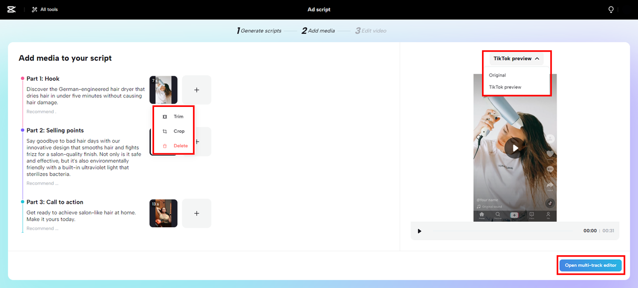This screenshot has width=638, height=288.
Task: Click the inbox icon in TikTok preview
Action: pos(532,215)
